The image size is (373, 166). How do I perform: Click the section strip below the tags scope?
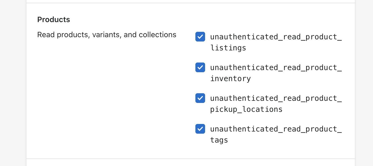click(191, 163)
